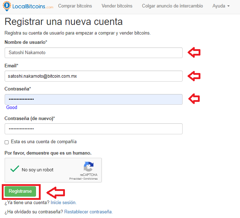Follow the Inicie sesión link
This screenshot has width=240, height=218.
click(63, 203)
